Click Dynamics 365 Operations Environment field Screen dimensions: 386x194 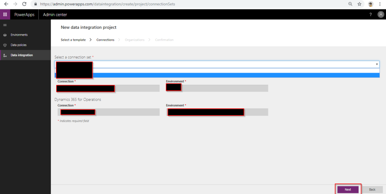pos(217,112)
